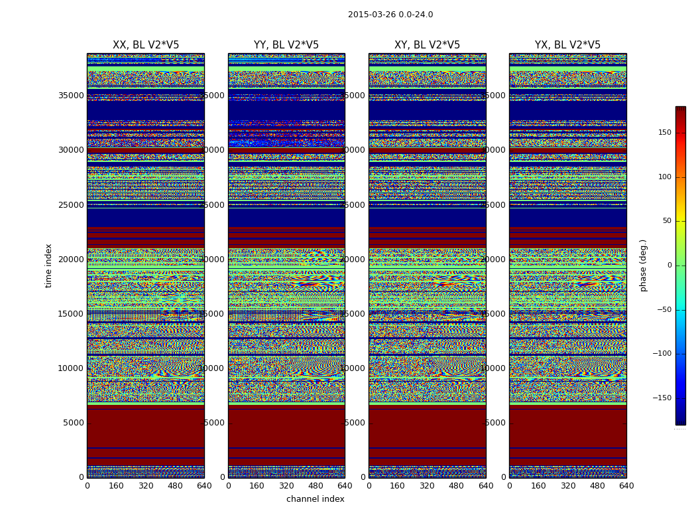
Task: Click XY plot channel tick '320'
Action: (x=427, y=486)
